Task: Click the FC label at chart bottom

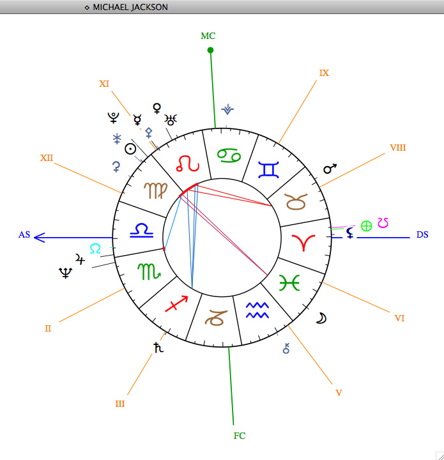Action: tap(240, 436)
